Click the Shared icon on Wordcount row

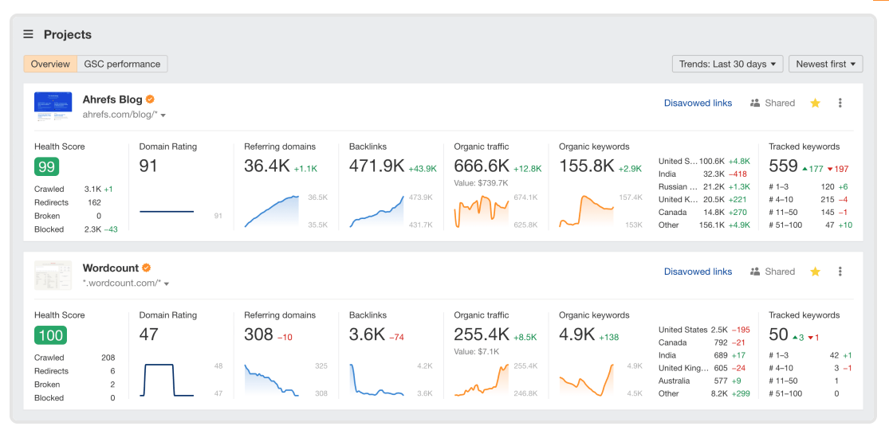754,272
